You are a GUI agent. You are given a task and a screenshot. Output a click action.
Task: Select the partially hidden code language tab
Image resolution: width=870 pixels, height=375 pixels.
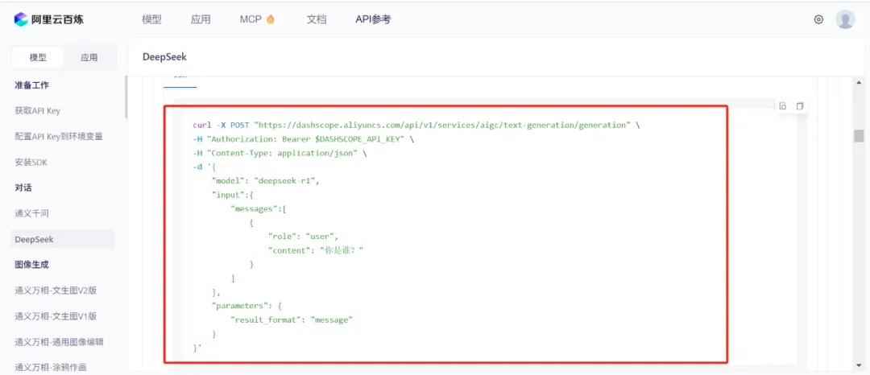pos(180,80)
